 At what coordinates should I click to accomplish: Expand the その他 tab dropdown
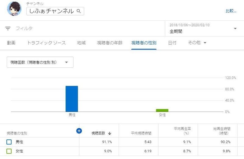pos(197,42)
